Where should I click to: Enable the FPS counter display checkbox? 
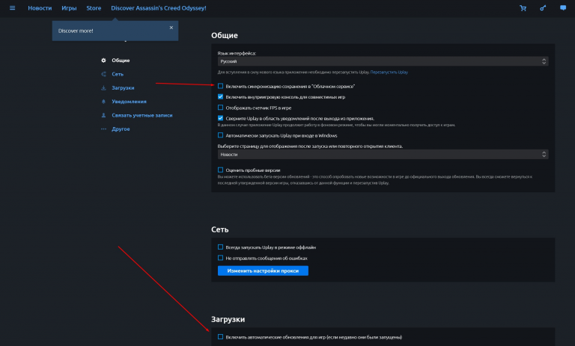[220, 108]
